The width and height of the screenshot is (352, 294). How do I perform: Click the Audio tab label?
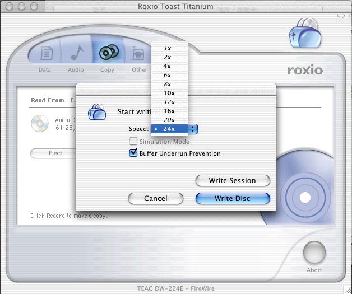(x=76, y=70)
